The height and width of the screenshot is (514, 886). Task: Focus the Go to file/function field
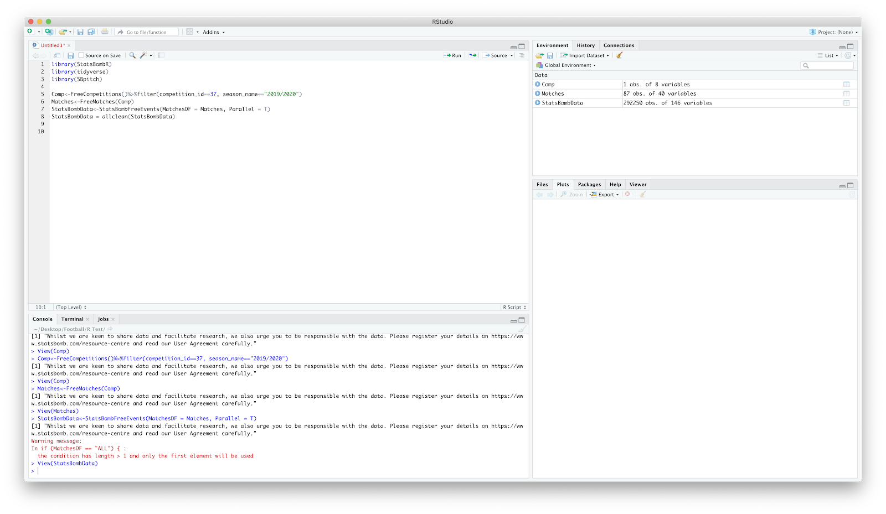147,32
